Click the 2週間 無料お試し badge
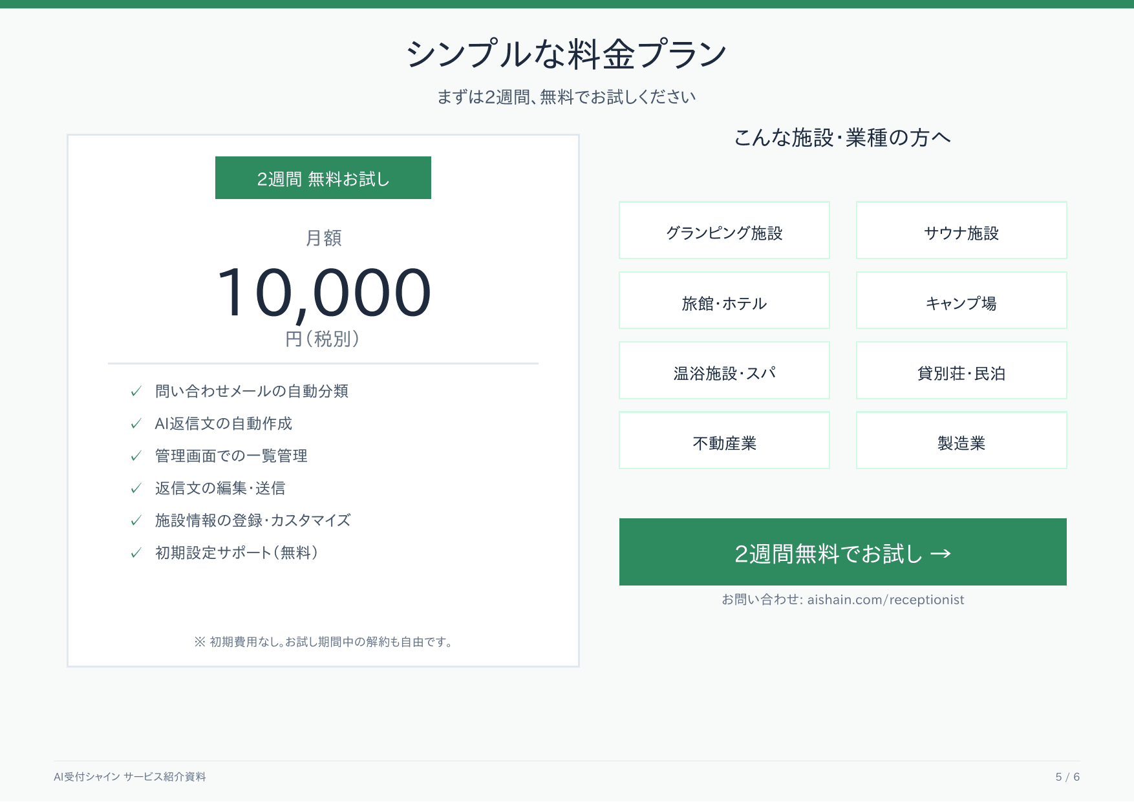The height and width of the screenshot is (802, 1134). 323,178
